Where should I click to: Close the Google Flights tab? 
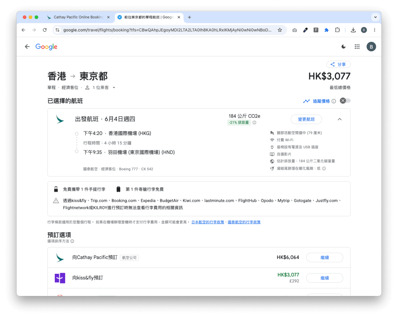[179, 17]
